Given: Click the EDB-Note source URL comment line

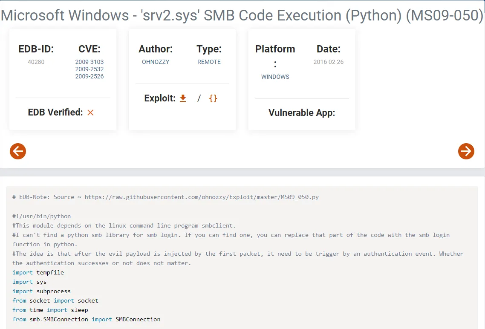Looking at the screenshot, I should (165, 197).
